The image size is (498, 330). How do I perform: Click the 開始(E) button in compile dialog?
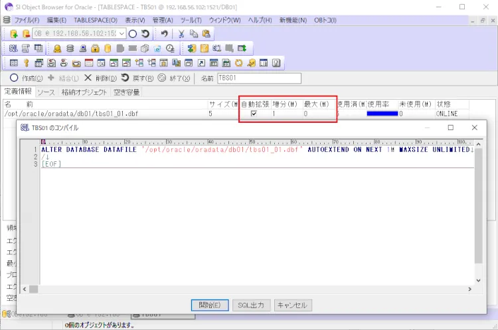210,305
